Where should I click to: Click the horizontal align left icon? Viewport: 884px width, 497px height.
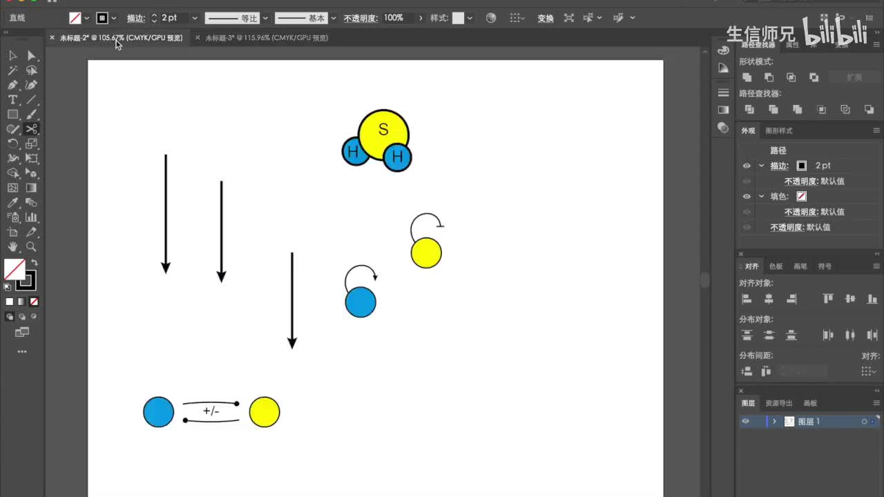(747, 299)
